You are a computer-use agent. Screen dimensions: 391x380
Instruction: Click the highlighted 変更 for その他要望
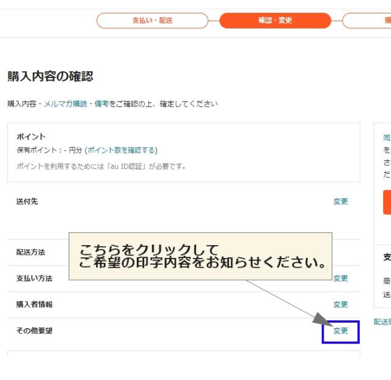(x=340, y=331)
